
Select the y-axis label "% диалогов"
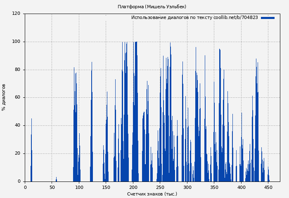tap(4, 97)
